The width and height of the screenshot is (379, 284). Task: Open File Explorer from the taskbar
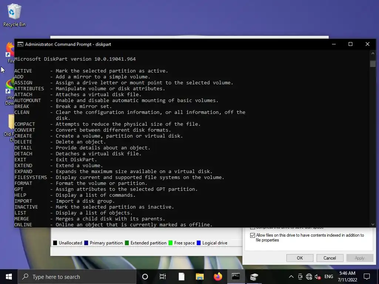(x=199, y=277)
